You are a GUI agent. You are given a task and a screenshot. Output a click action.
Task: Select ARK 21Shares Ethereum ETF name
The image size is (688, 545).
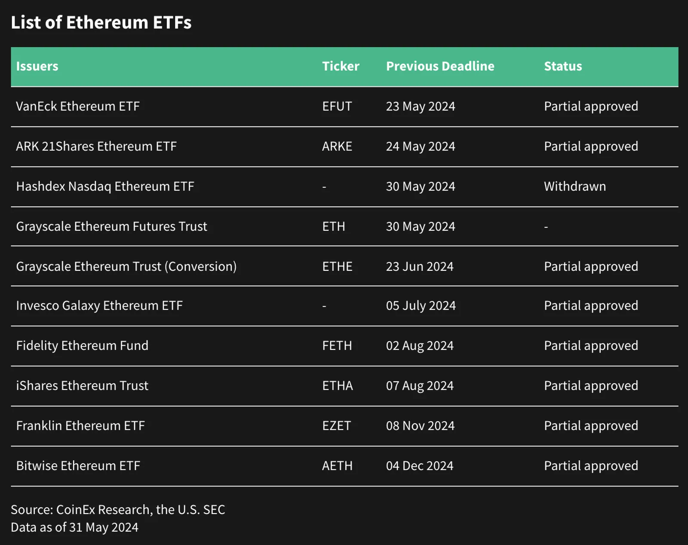[x=96, y=147]
